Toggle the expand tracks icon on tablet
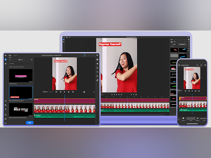The width and height of the screenshot is (211, 158). point(6,115)
